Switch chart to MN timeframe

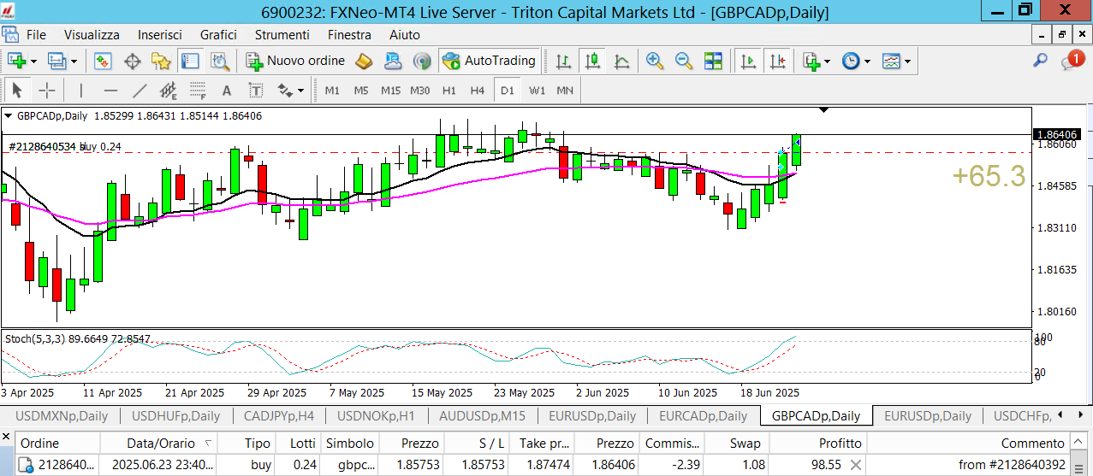[x=565, y=90]
